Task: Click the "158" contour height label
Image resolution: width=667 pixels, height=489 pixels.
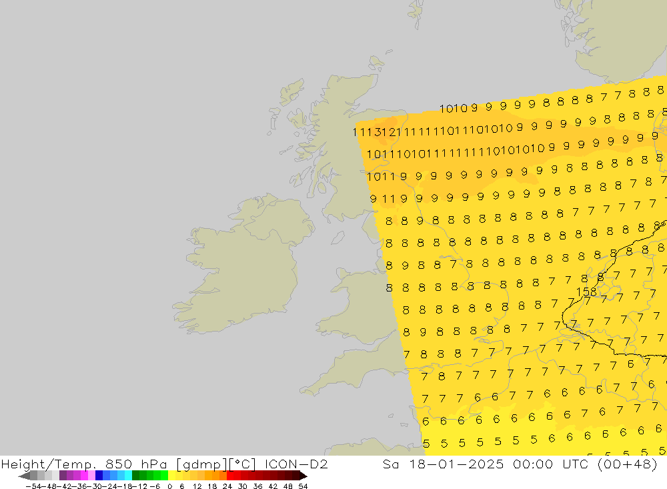Action: click(586, 292)
